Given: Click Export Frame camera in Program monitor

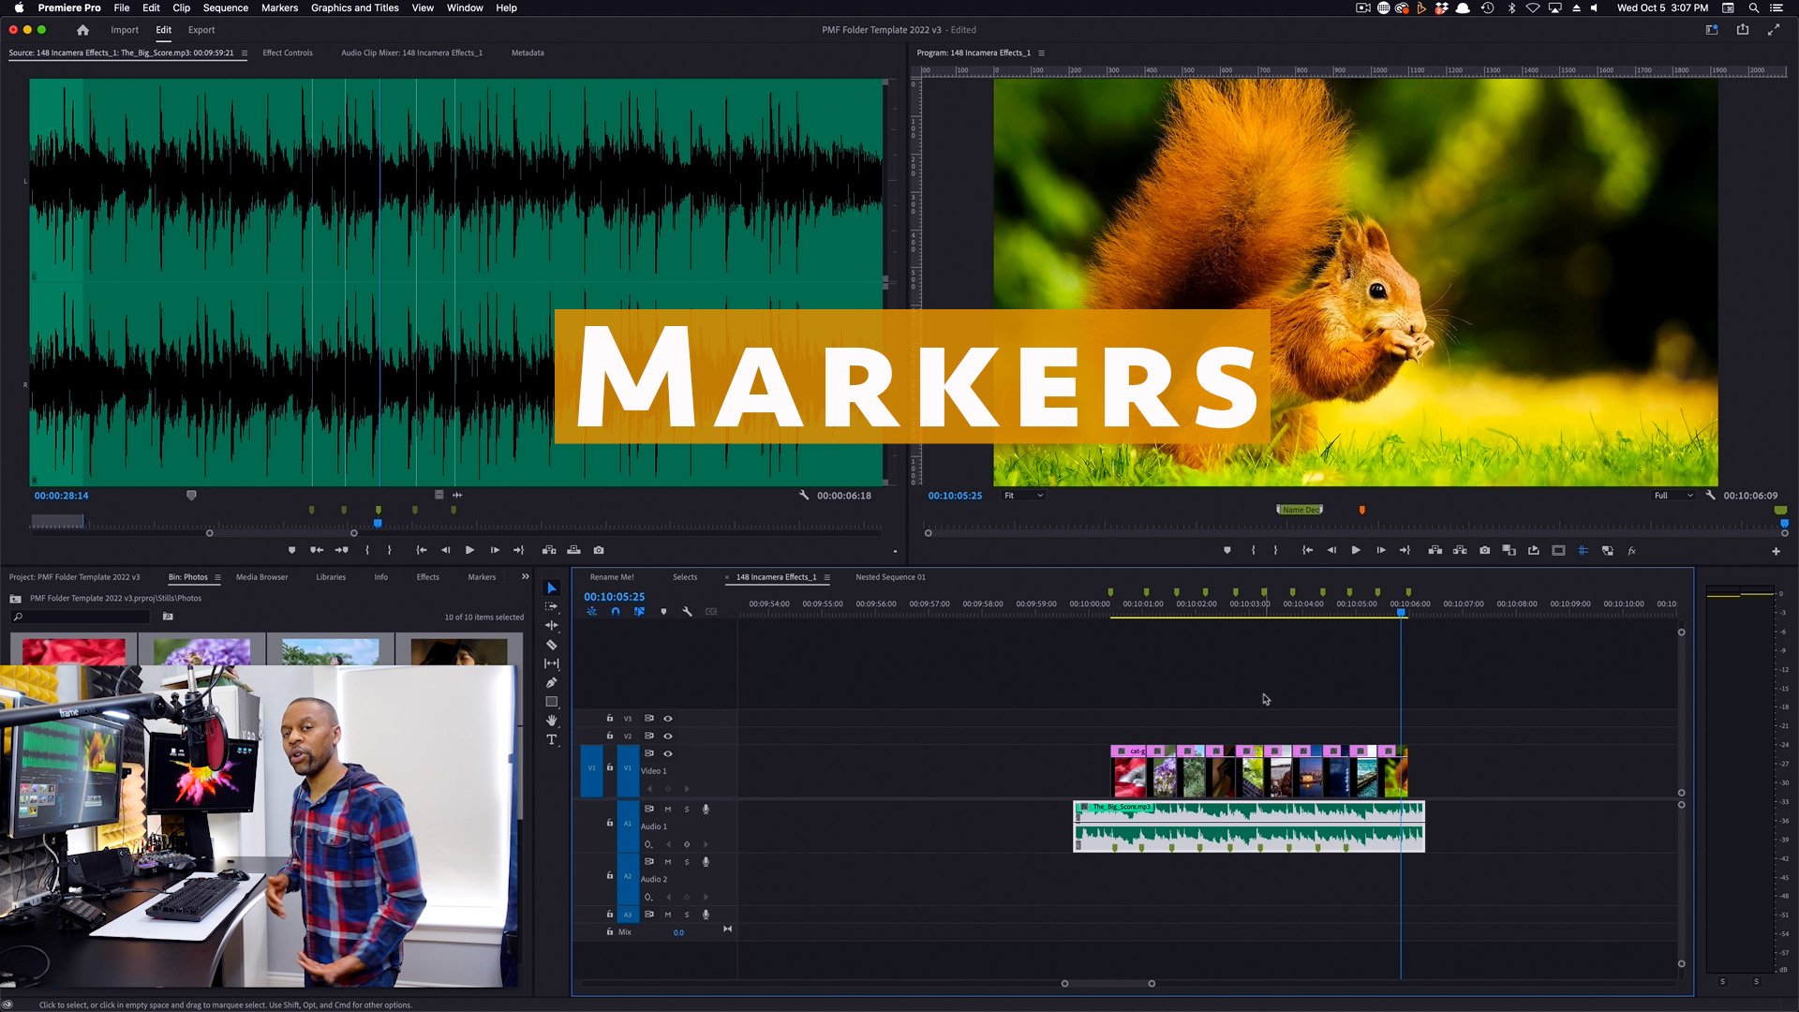Looking at the screenshot, I should point(1484,550).
